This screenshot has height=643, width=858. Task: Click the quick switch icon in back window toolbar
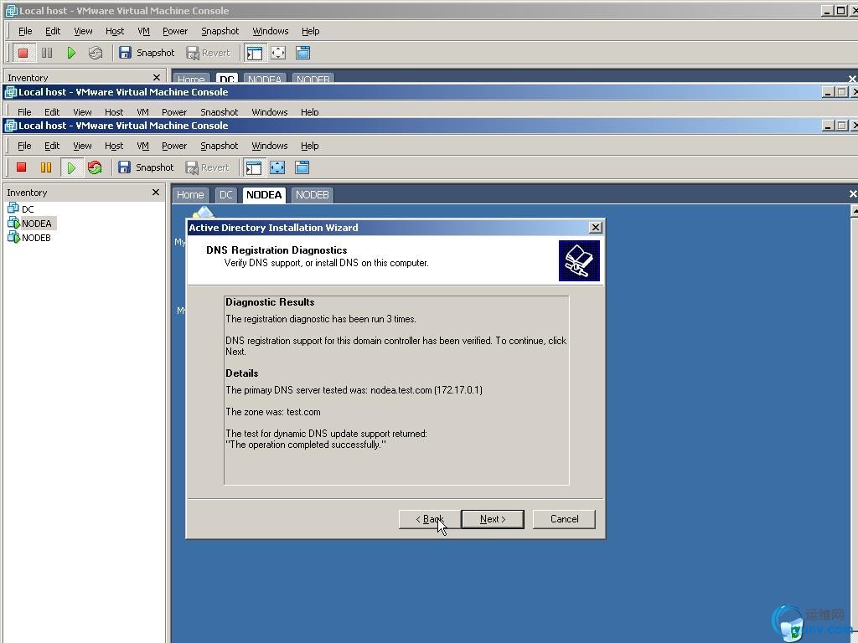coord(302,53)
